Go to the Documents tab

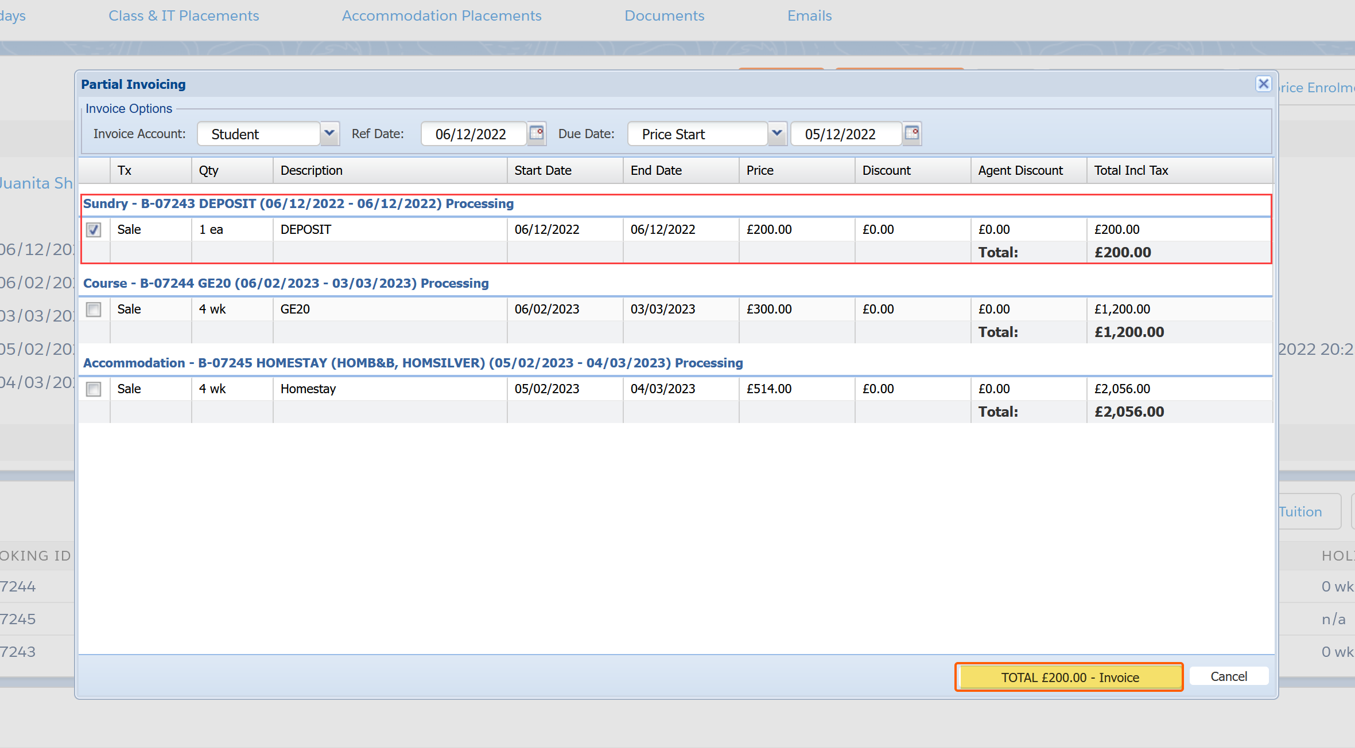pos(664,15)
